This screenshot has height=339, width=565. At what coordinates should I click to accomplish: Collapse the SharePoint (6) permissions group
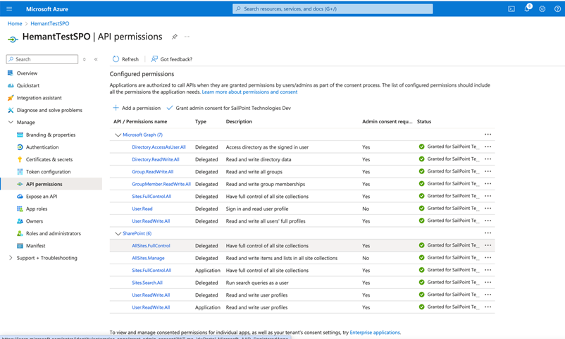click(x=118, y=233)
